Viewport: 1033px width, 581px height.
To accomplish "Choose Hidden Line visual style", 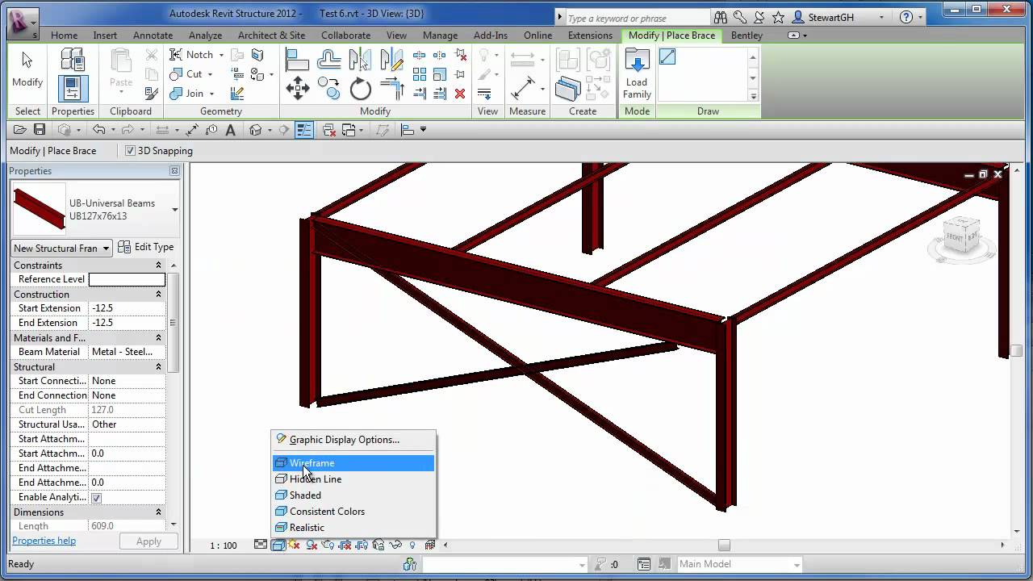I will 353,479.
